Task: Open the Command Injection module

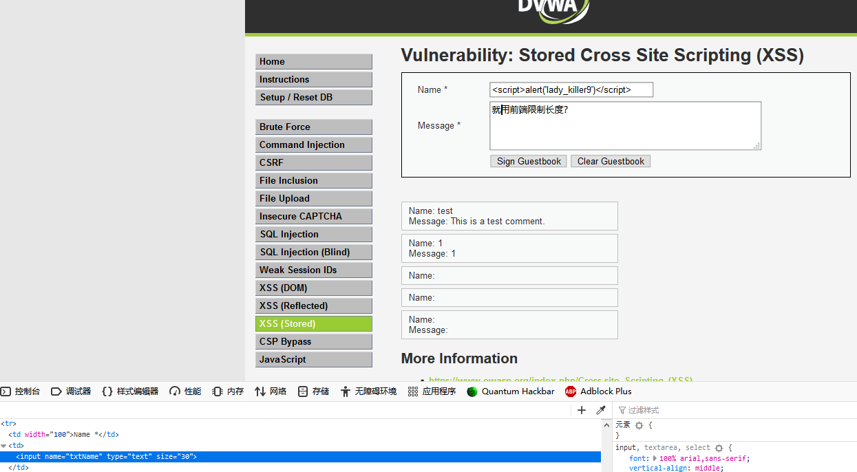Action: pyautogui.click(x=313, y=144)
